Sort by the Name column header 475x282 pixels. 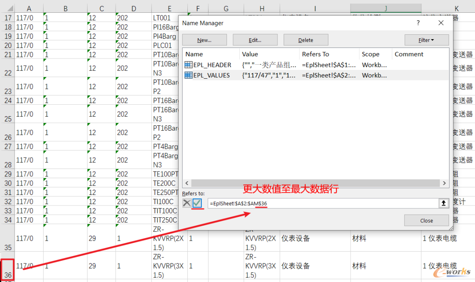[x=211, y=54]
